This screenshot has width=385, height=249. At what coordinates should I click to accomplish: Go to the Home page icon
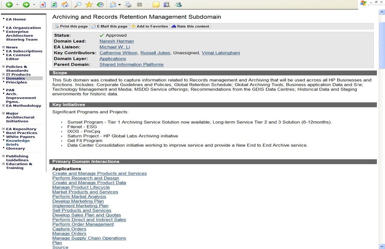point(65,5)
